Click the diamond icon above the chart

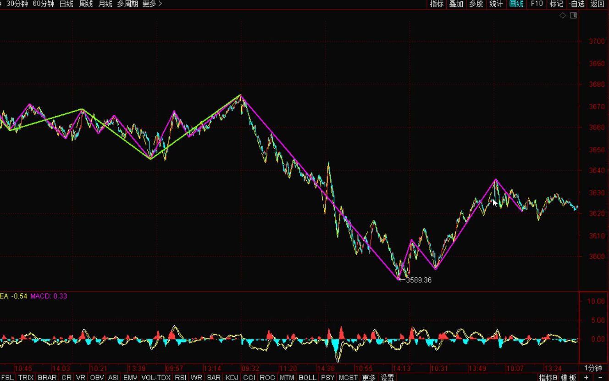click(x=563, y=16)
